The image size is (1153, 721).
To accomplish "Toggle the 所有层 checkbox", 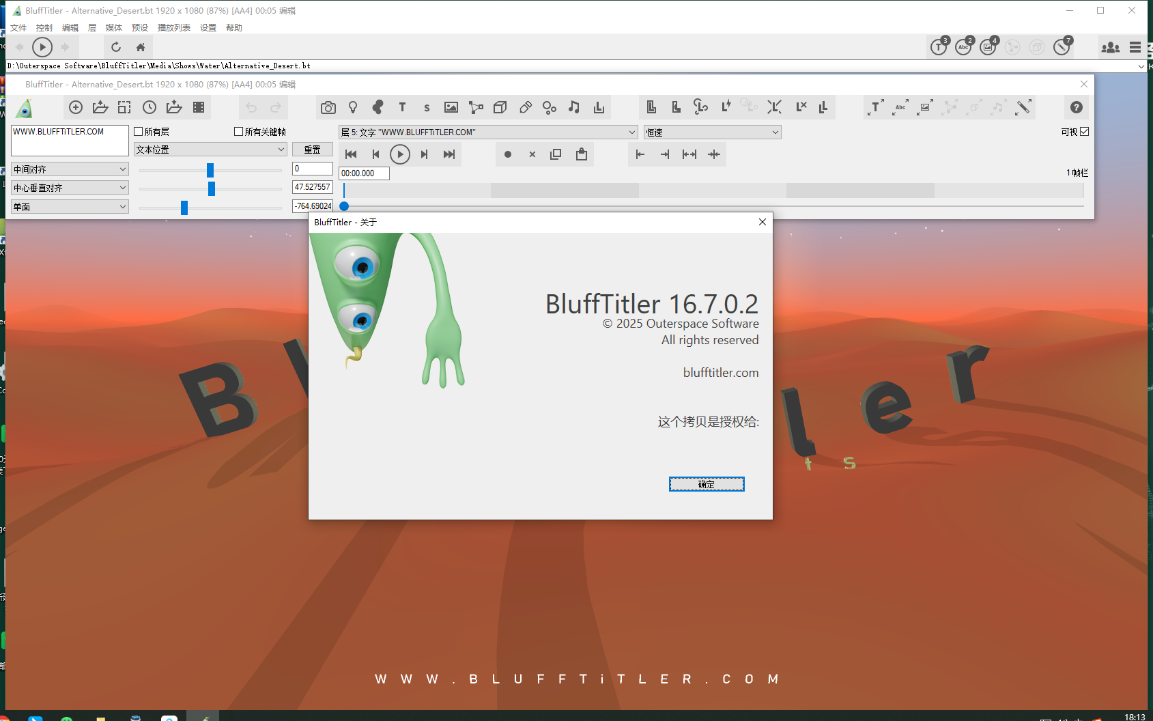I will (139, 132).
